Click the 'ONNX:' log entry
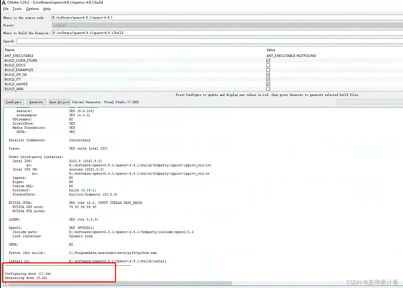This screenshot has width=403, height=288. (13, 244)
